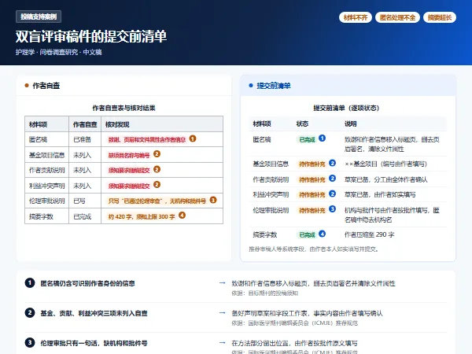Click arrow before 备好声明草案和字段工作表
472x354 pixels.
pyautogui.click(x=223, y=313)
